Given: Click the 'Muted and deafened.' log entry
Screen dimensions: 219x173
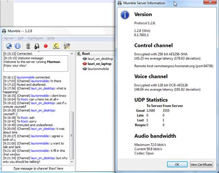Looking at the screenshot, I should click(x=31, y=85).
